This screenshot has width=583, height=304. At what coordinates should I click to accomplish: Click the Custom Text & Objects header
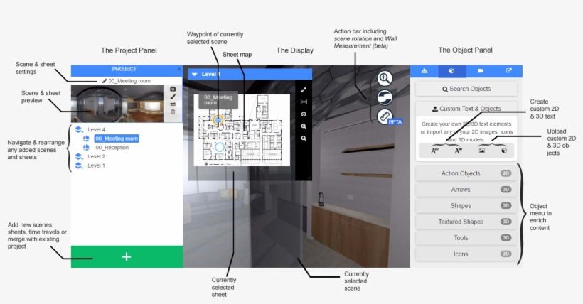(466, 109)
